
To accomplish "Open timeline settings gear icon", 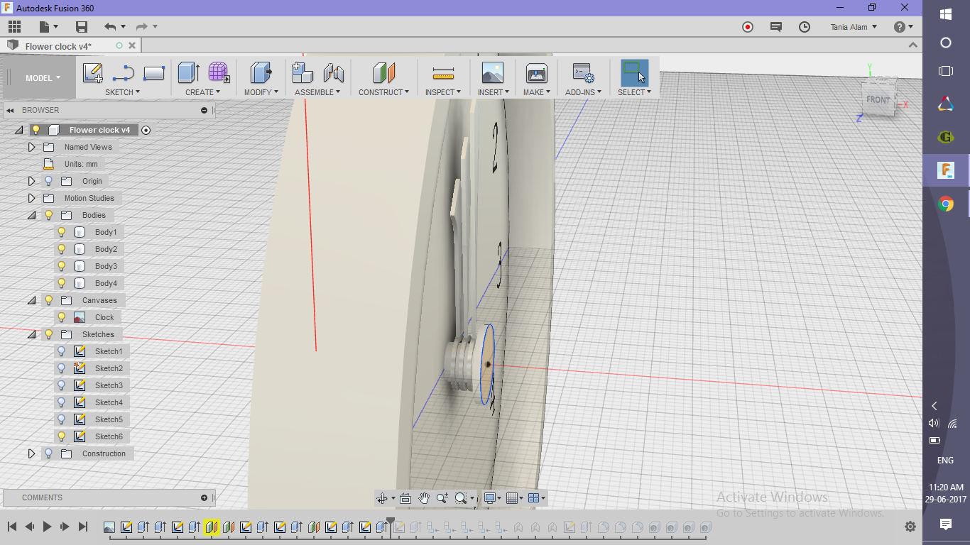I will point(910,527).
